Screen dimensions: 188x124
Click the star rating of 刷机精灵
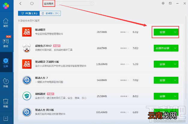125,96
